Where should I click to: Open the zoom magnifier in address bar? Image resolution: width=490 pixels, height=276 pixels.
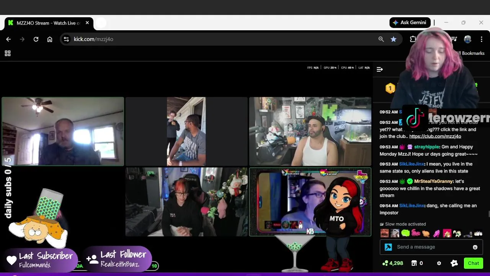point(381,39)
